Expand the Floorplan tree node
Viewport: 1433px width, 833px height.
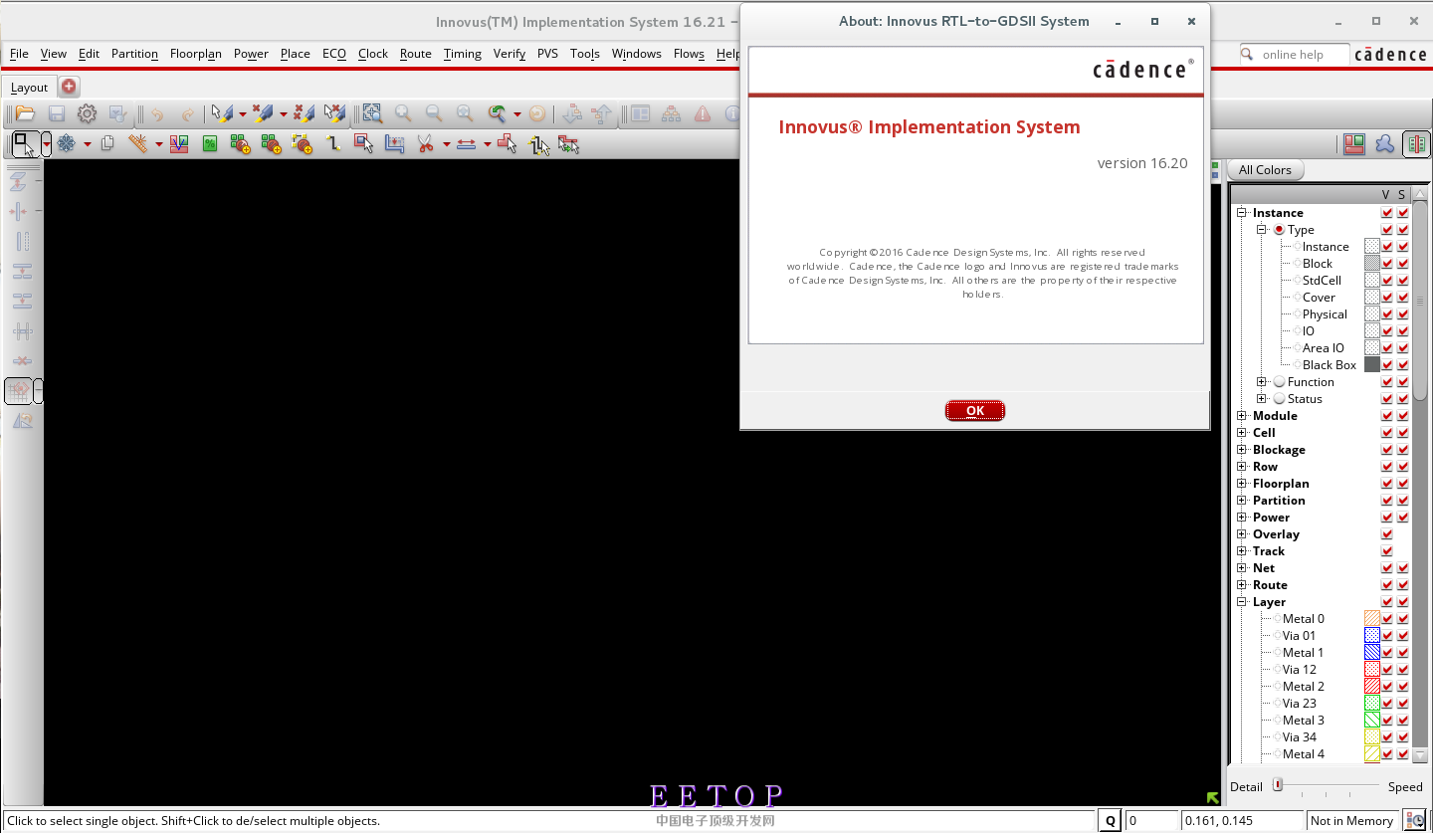click(1242, 484)
